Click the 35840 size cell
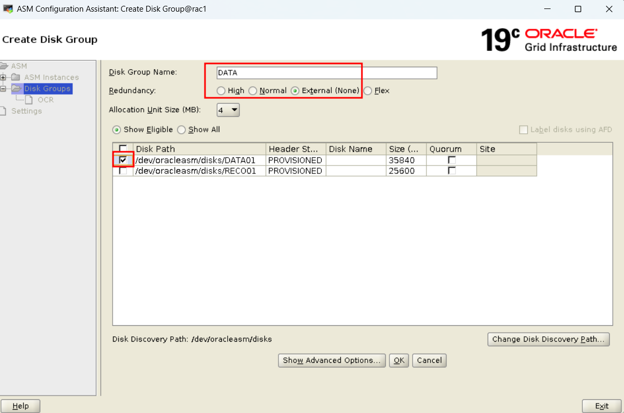 click(x=406, y=160)
